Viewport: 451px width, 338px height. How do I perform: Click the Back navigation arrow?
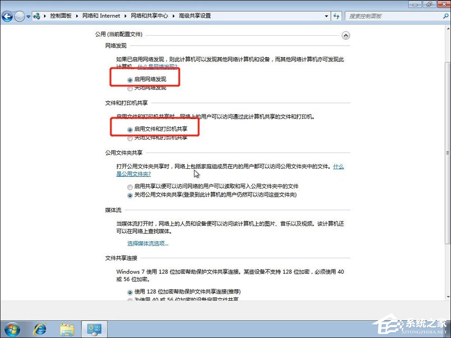7,16
